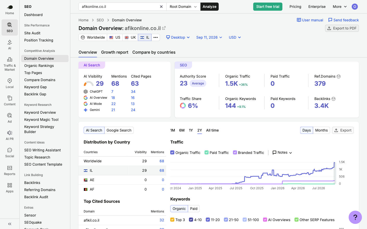
Task: Toggle the Other SERP Features checkbox
Action: (296, 220)
